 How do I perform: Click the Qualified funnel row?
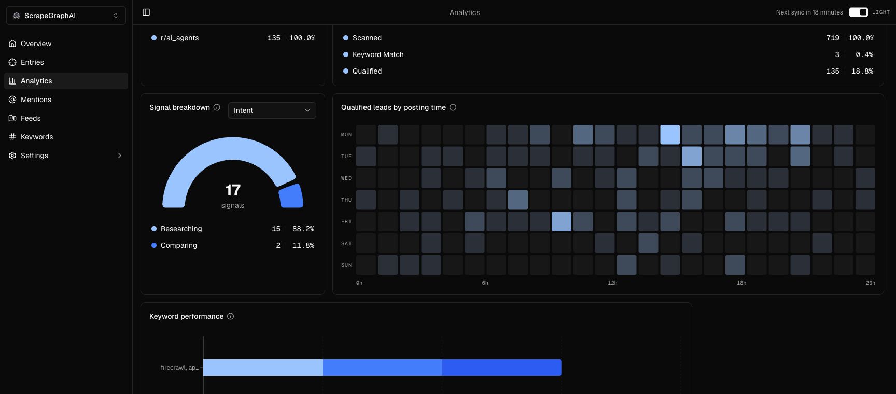[x=608, y=71]
